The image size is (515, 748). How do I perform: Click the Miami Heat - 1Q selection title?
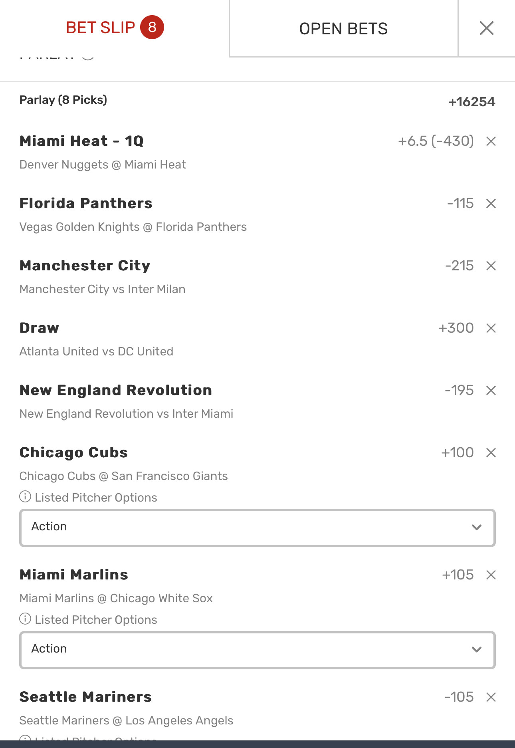point(81,141)
